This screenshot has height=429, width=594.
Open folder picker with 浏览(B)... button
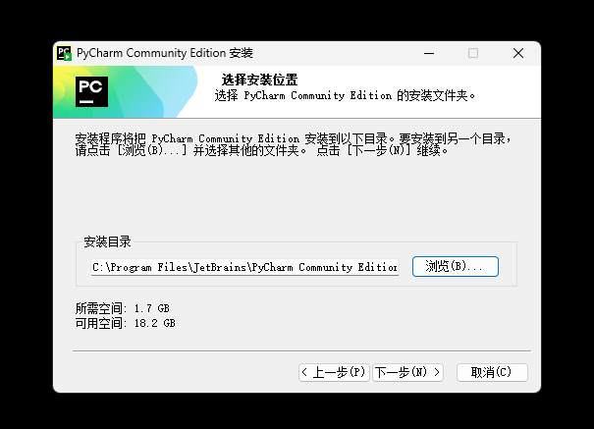pyautogui.click(x=456, y=267)
